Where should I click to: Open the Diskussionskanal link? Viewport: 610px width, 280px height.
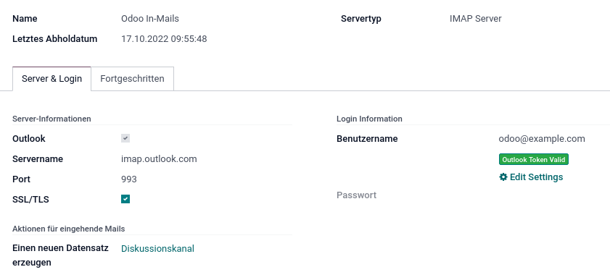157,249
